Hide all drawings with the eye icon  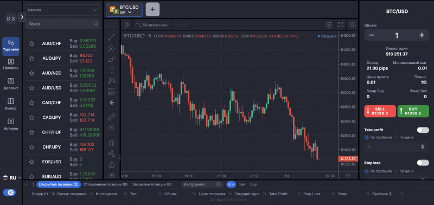tap(112, 175)
